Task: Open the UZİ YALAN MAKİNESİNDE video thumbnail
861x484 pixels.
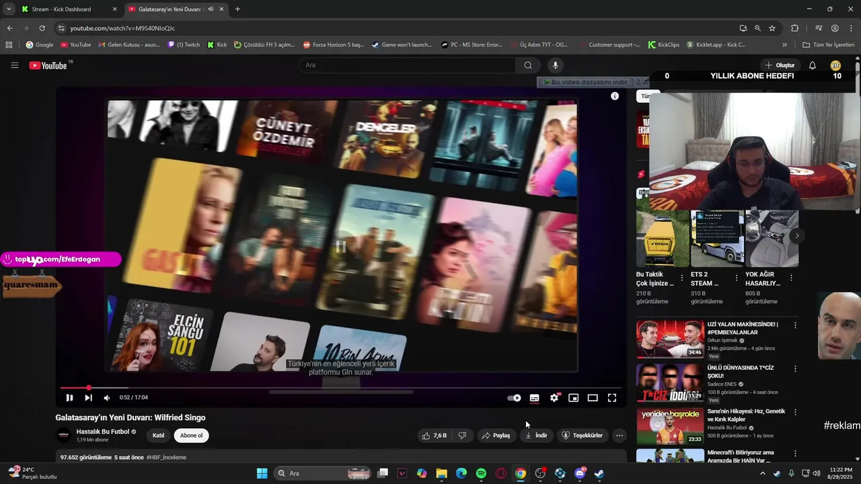Action: pyautogui.click(x=670, y=339)
